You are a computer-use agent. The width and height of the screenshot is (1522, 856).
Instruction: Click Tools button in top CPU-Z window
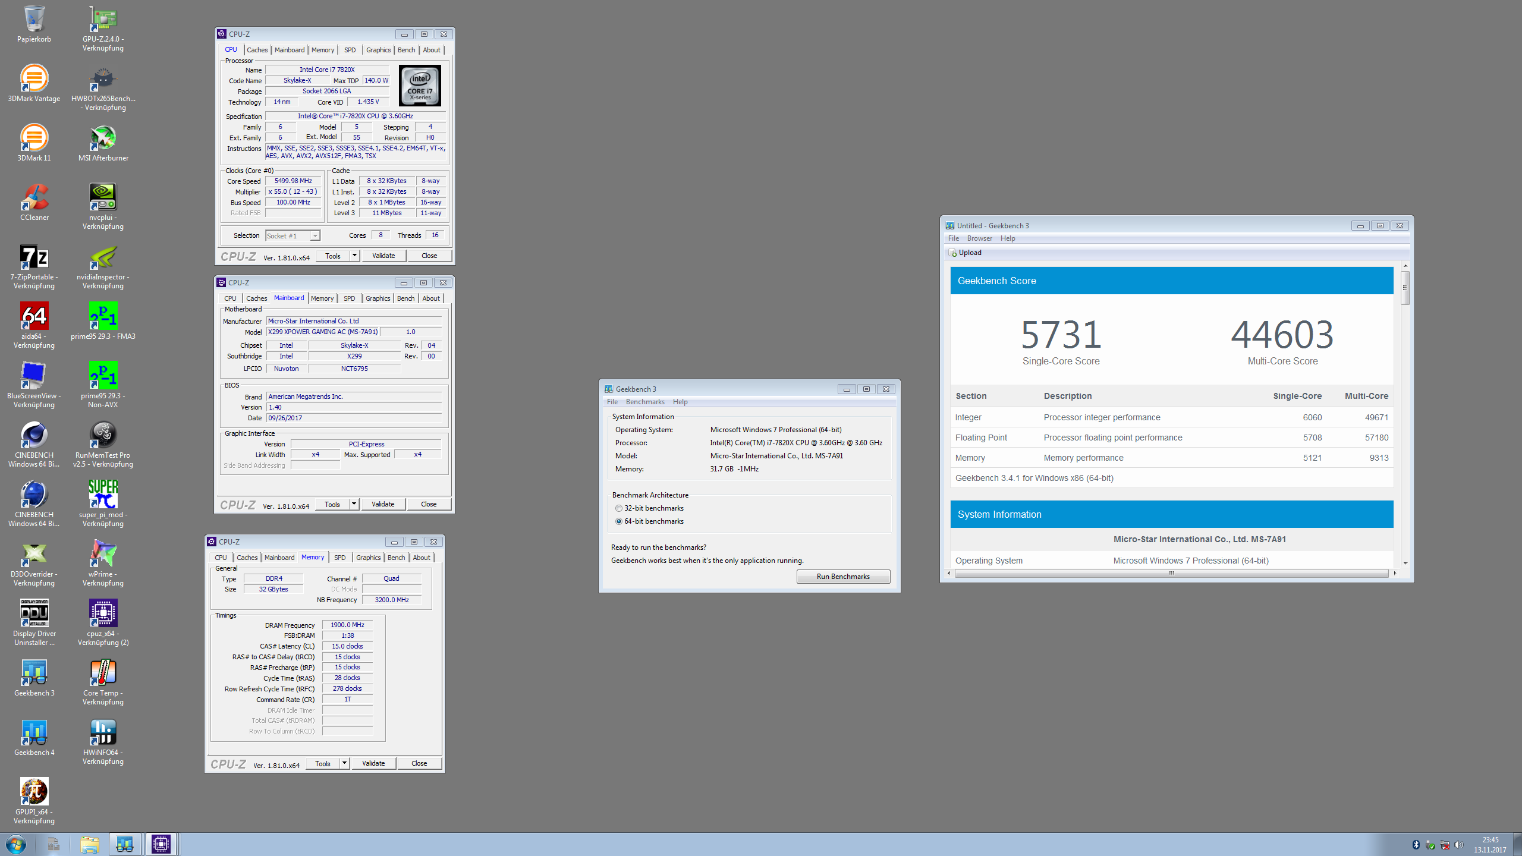[x=333, y=256]
